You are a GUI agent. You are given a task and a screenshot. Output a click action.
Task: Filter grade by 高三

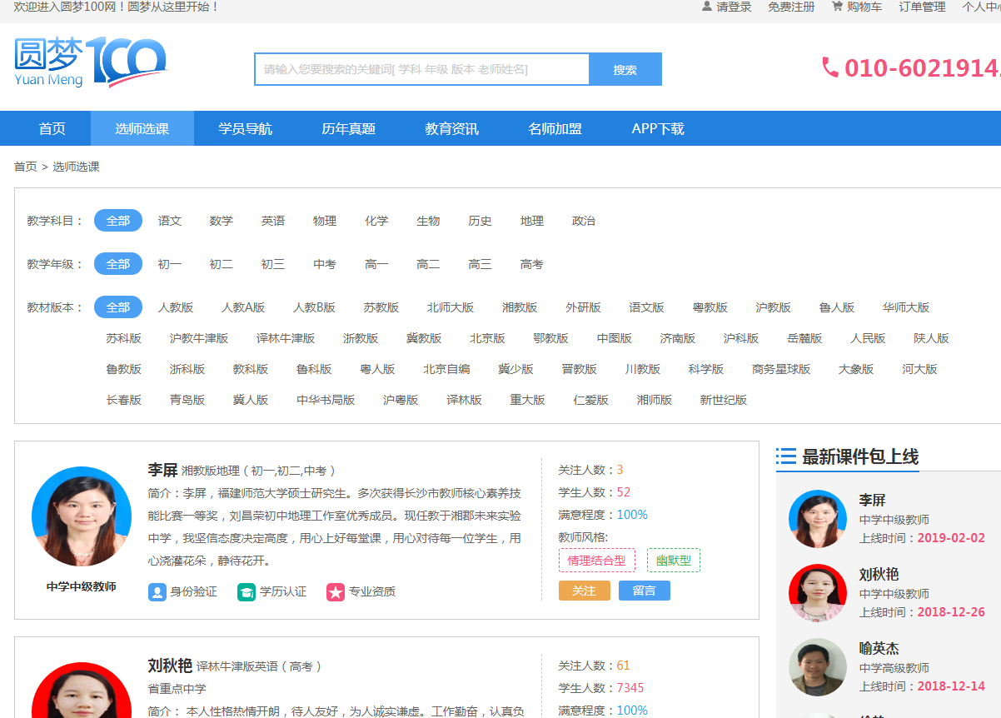click(x=480, y=264)
